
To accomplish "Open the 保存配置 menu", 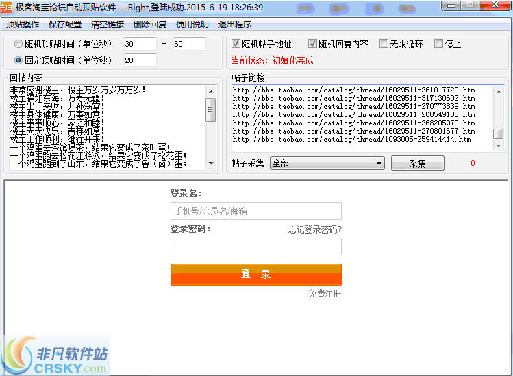I will tap(65, 25).
